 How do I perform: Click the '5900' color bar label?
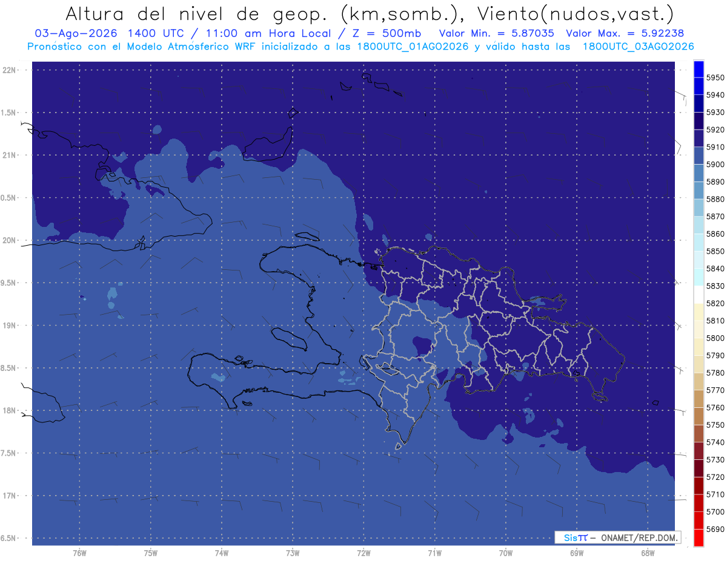point(715,164)
